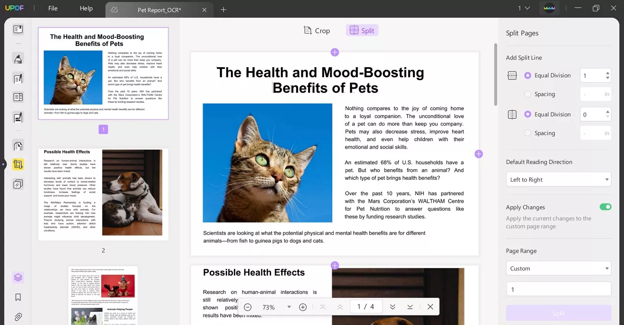Switch to the Pet Report_OCR tab
Screen dimensions: 624x325
pyautogui.click(x=158, y=10)
